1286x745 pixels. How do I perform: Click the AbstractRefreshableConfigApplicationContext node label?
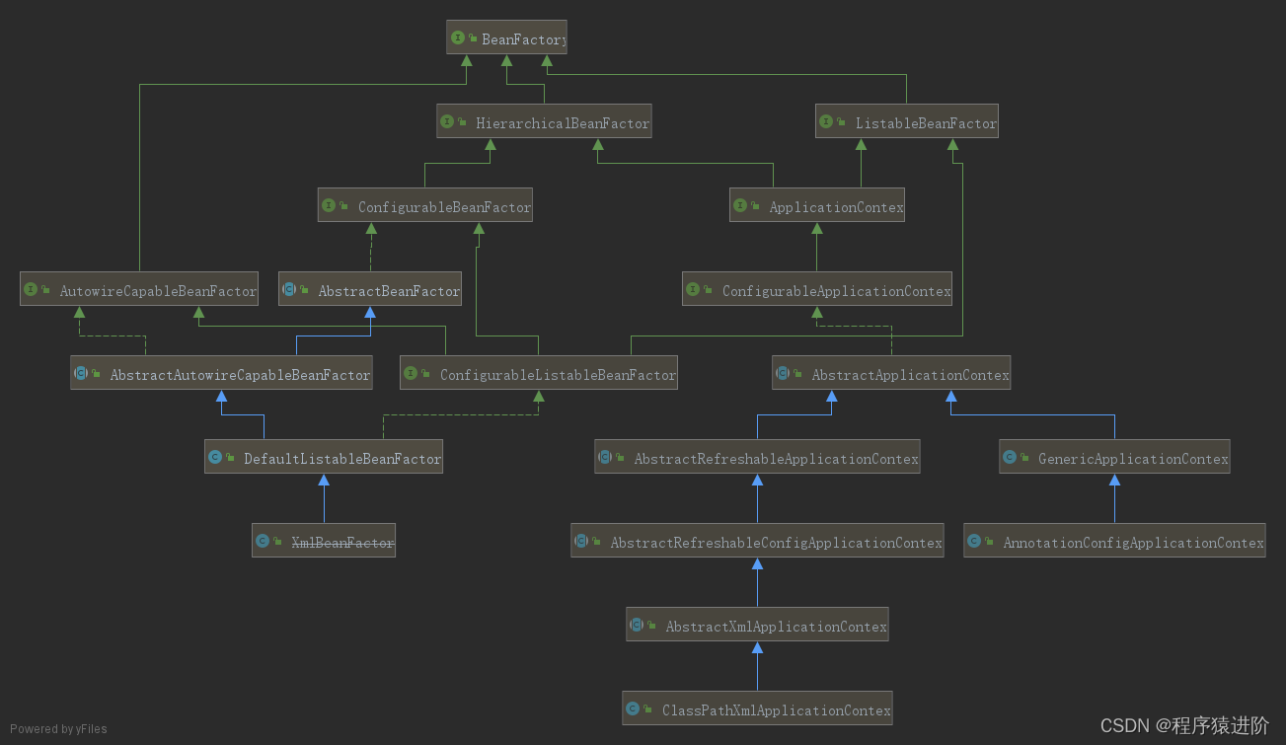point(777,543)
